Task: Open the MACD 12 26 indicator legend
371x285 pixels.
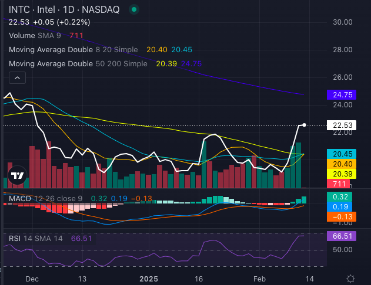Action: pyautogui.click(x=45, y=199)
